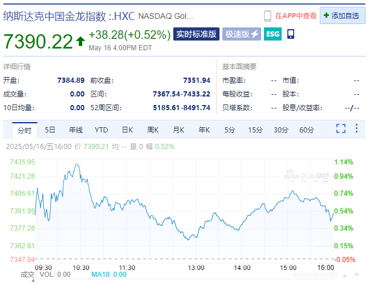This screenshot has height=282, width=370.
Task: Open the three-dot chart options menu
Action: click(356, 128)
